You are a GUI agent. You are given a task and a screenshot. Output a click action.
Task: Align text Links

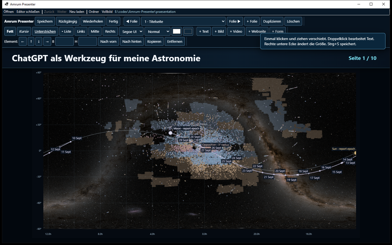coord(81,32)
